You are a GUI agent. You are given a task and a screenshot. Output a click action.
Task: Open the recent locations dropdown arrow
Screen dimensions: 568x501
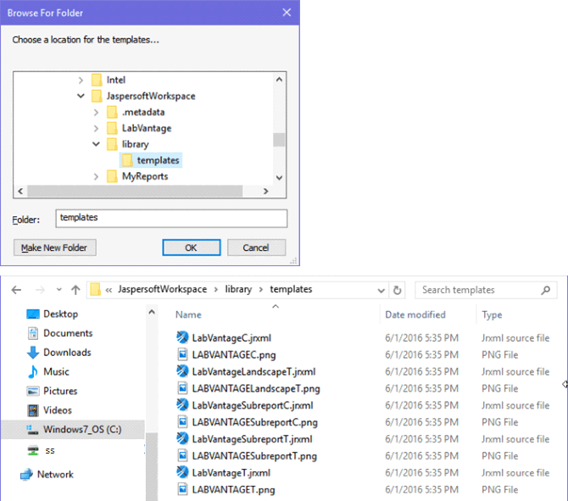58,289
